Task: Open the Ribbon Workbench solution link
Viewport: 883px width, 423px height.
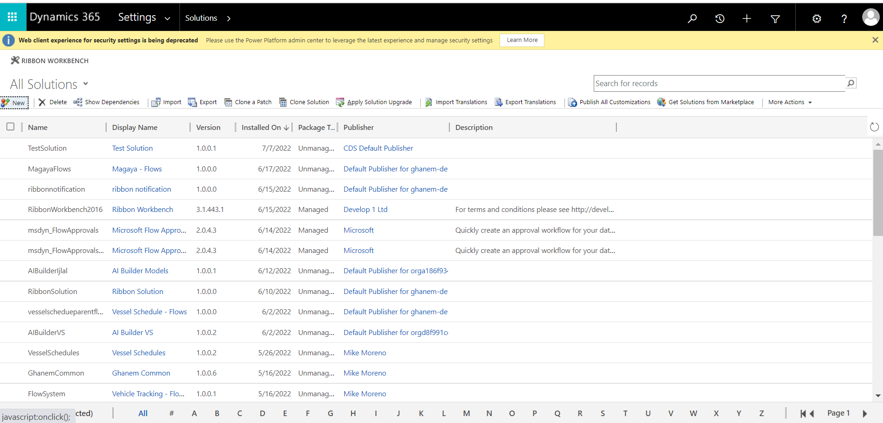Action: (143, 210)
